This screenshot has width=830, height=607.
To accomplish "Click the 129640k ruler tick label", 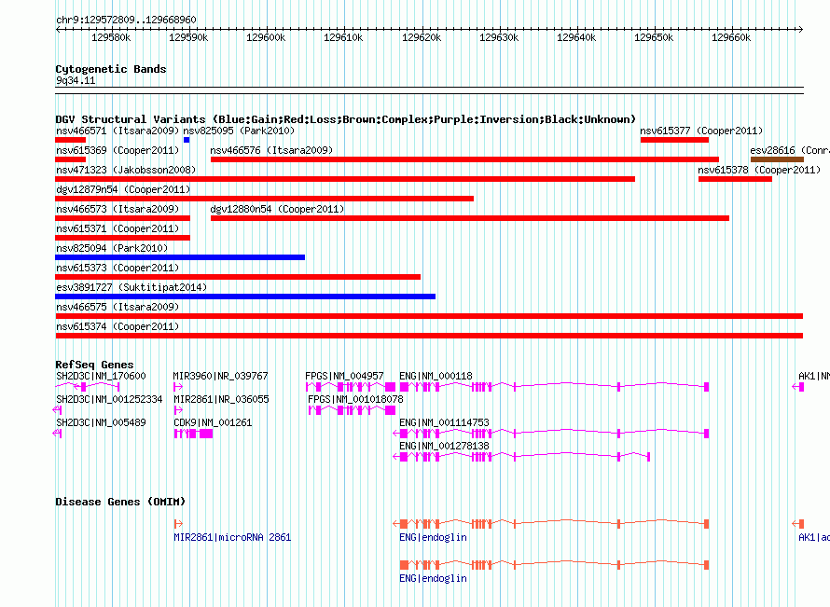I will coord(576,37).
